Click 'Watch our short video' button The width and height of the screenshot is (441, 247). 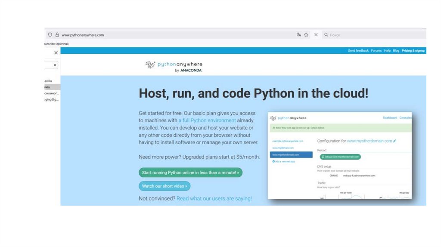(x=165, y=186)
